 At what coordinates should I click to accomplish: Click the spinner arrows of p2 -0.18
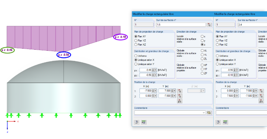click(235, 75)
